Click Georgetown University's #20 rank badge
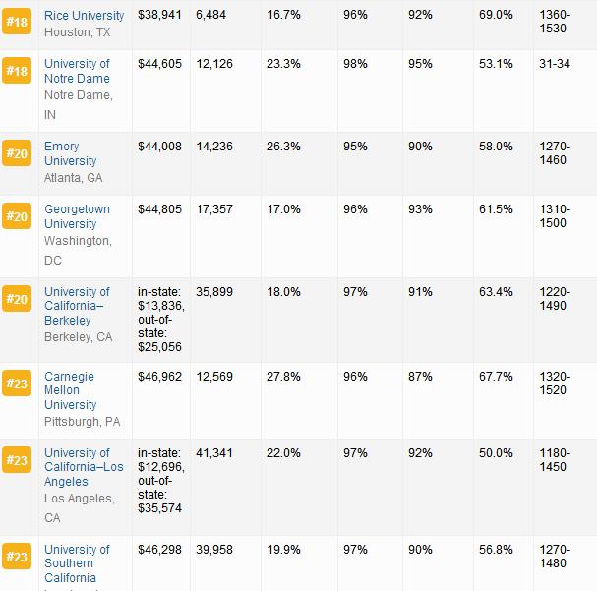Image resolution: width=597 pixels, height=591 pixels. click(17, 216)
